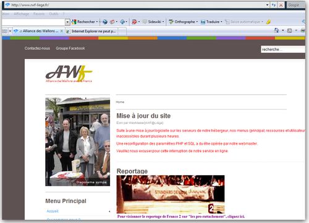Expand the popup blocker dropdown arrow
309x223 pixels.
point(139,22)
